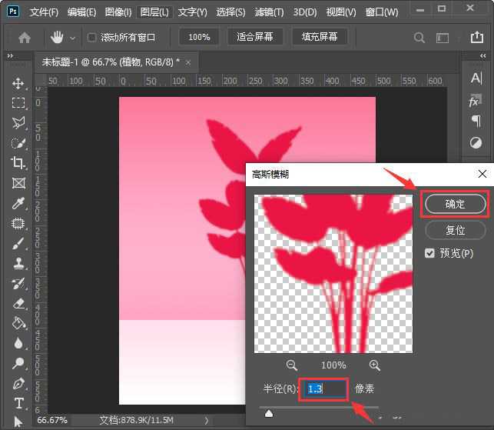
Task: Click the 填充屏幕 button
Action: click(320, 37)
